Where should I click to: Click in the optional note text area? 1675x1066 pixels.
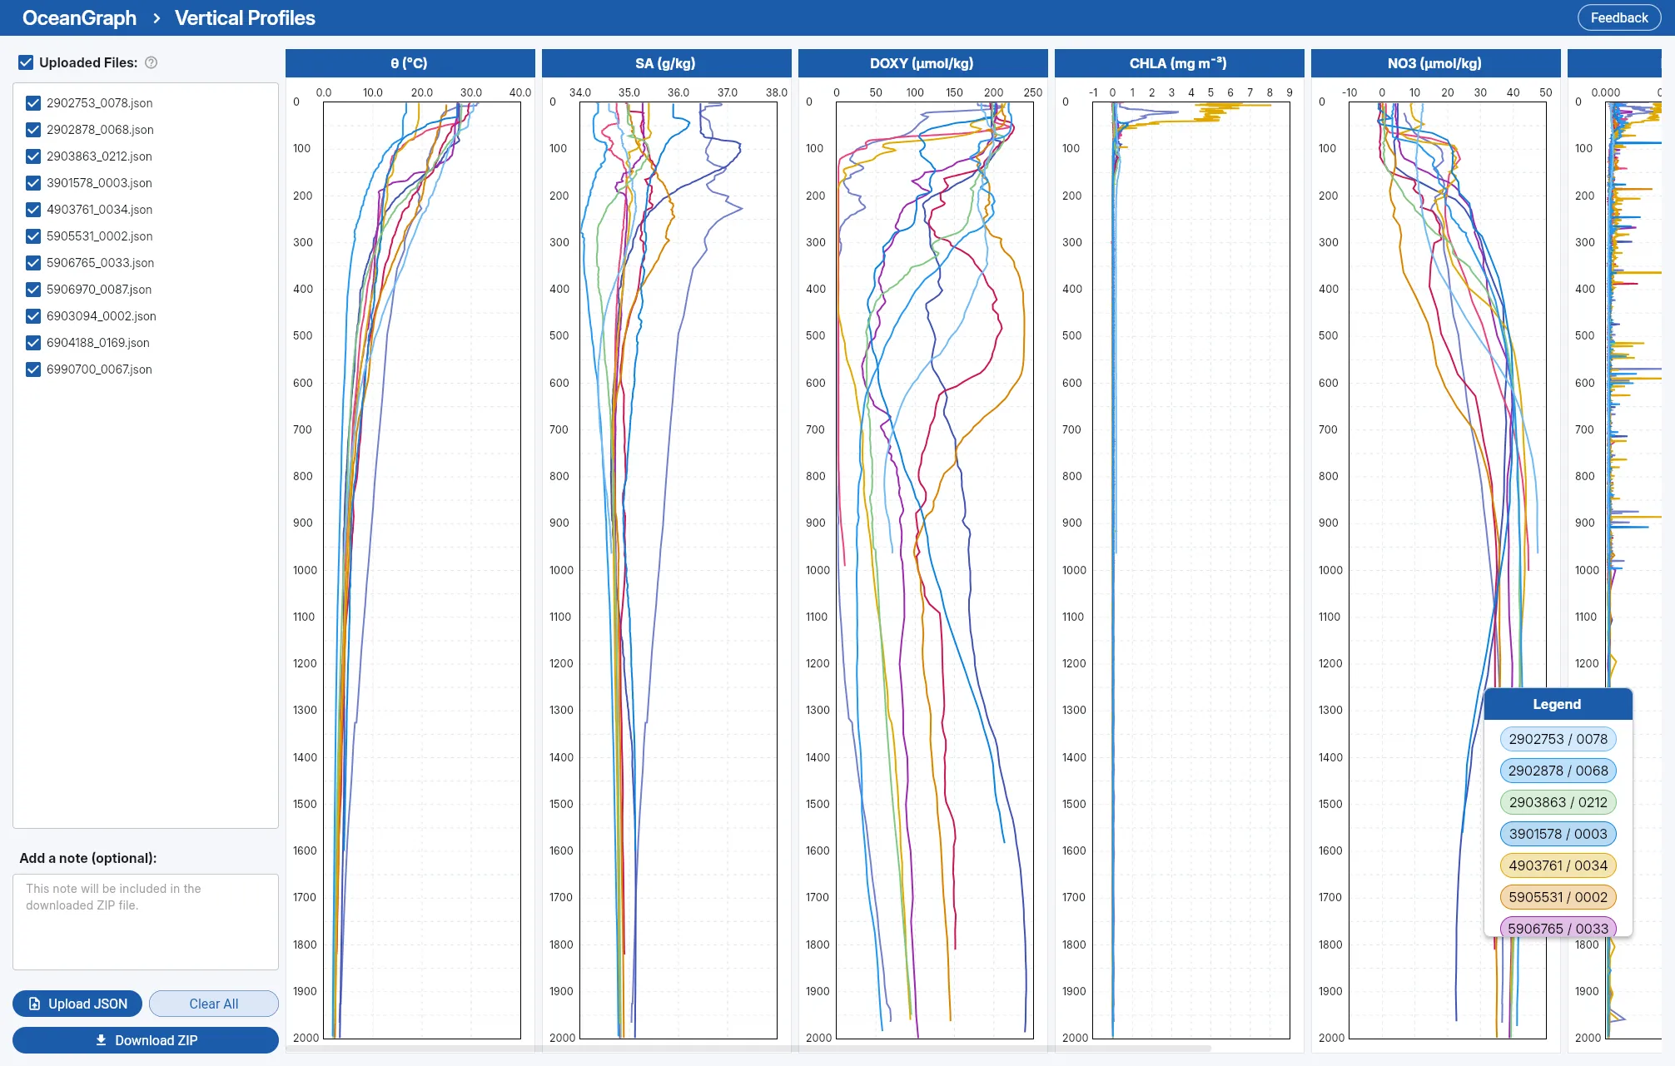(146, 922)
